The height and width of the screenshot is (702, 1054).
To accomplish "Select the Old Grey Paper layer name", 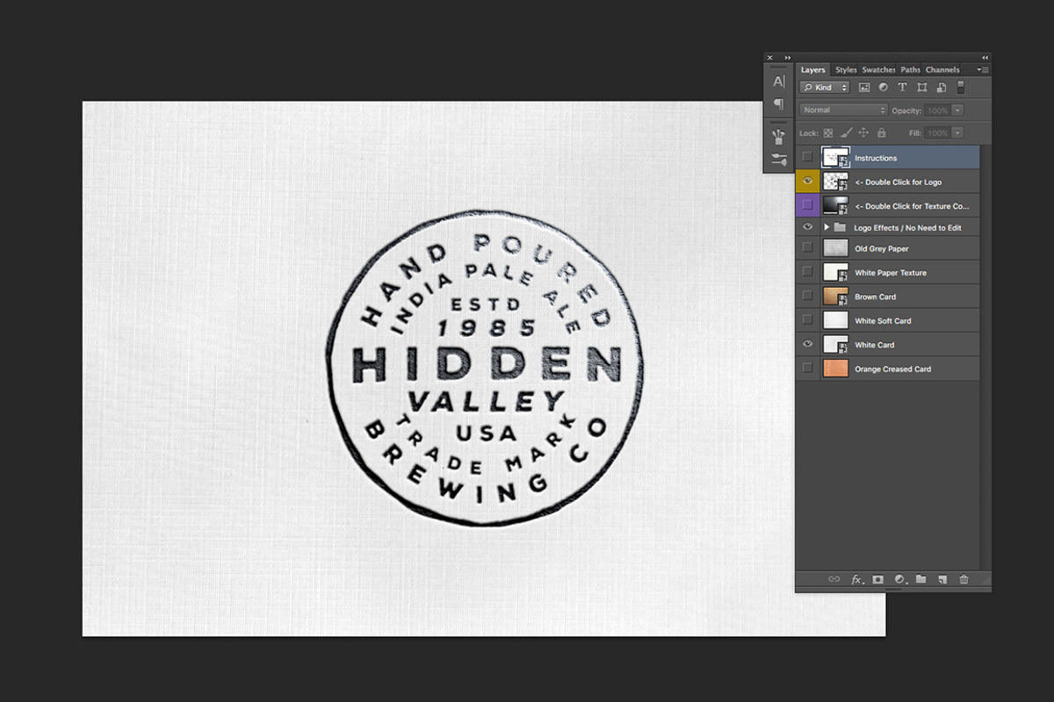I will pyautogui.click(x=882, y=249).
